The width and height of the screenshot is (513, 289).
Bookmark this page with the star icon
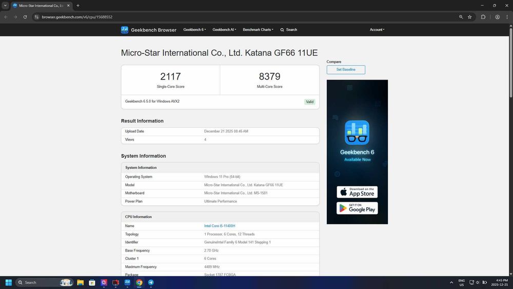click(x=470, y=17)
